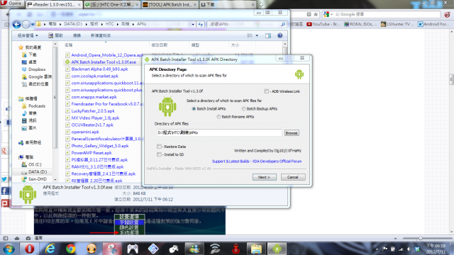Screen dimensions: 454x255
Task: Click Directory of APK files path field
Action: tap(219, 132)
